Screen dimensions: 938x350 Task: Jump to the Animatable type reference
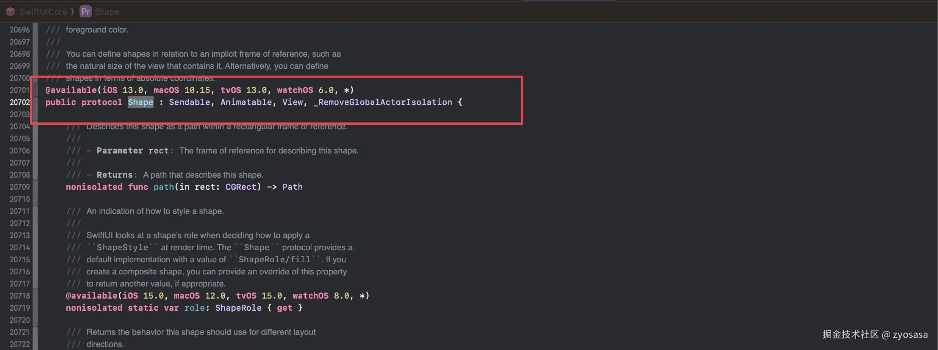point(246,102)
